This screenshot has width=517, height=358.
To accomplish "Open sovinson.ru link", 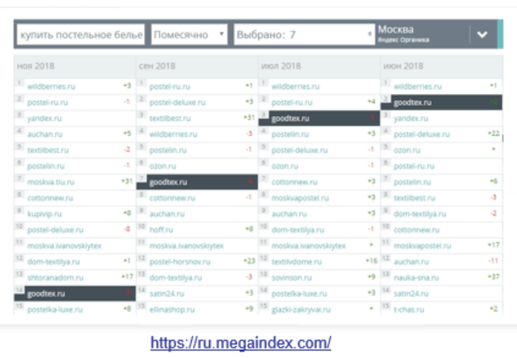I will point(291,278).
